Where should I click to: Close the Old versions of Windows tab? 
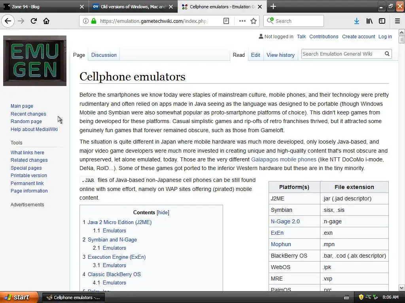(x=171, y=7)
